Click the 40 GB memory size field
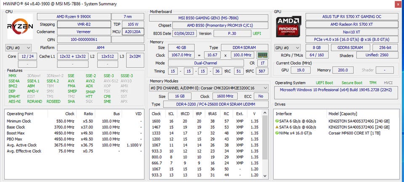Screen dimensions: 404x182 coord(181,47)
